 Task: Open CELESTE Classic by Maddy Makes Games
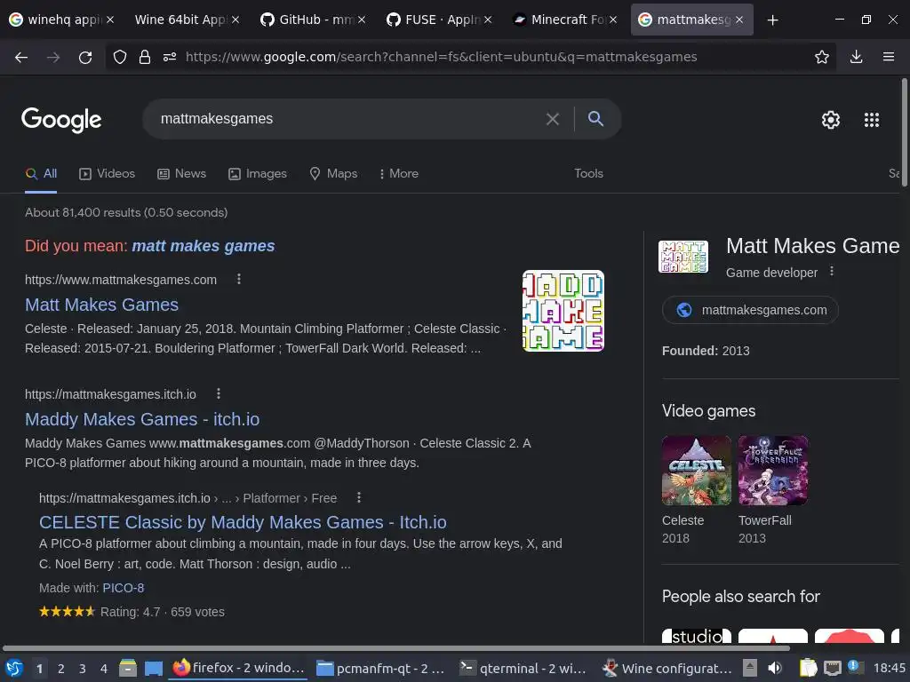[243, 522]
